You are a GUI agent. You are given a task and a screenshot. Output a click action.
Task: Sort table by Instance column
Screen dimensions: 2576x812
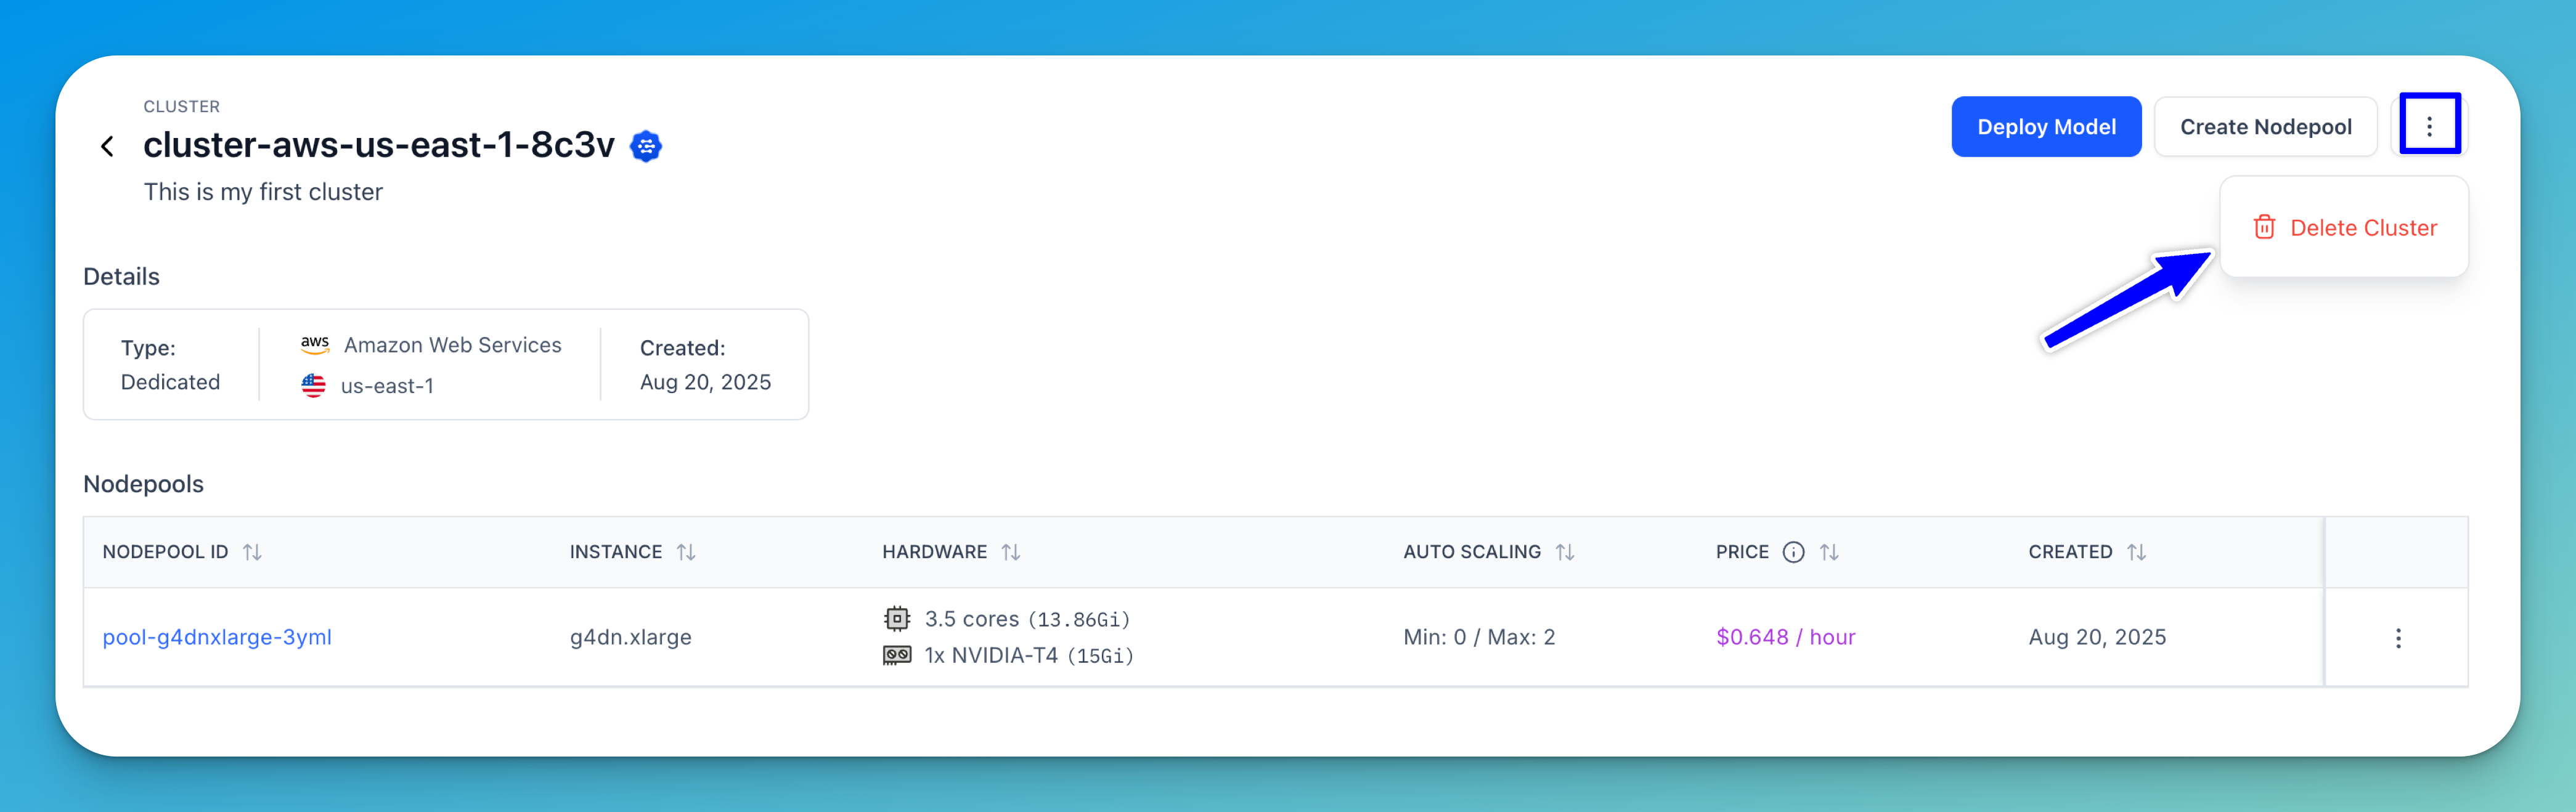(x=686, y=552)
